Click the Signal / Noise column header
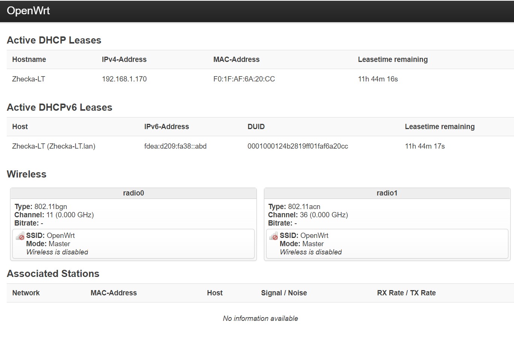This screenshot has width=514, height=337. tap(284, 293)
